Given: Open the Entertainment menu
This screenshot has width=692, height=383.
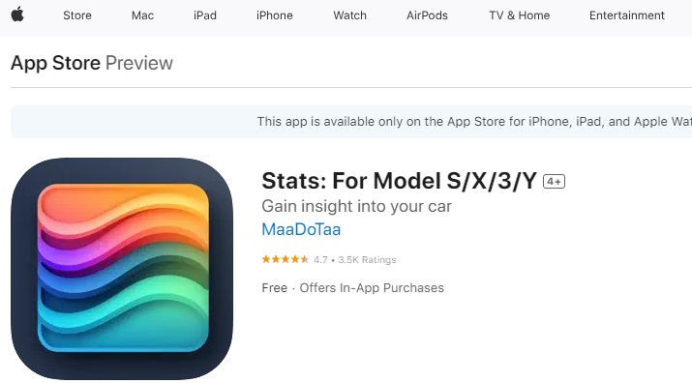Looking at the screenshot, I should point(627,15).
